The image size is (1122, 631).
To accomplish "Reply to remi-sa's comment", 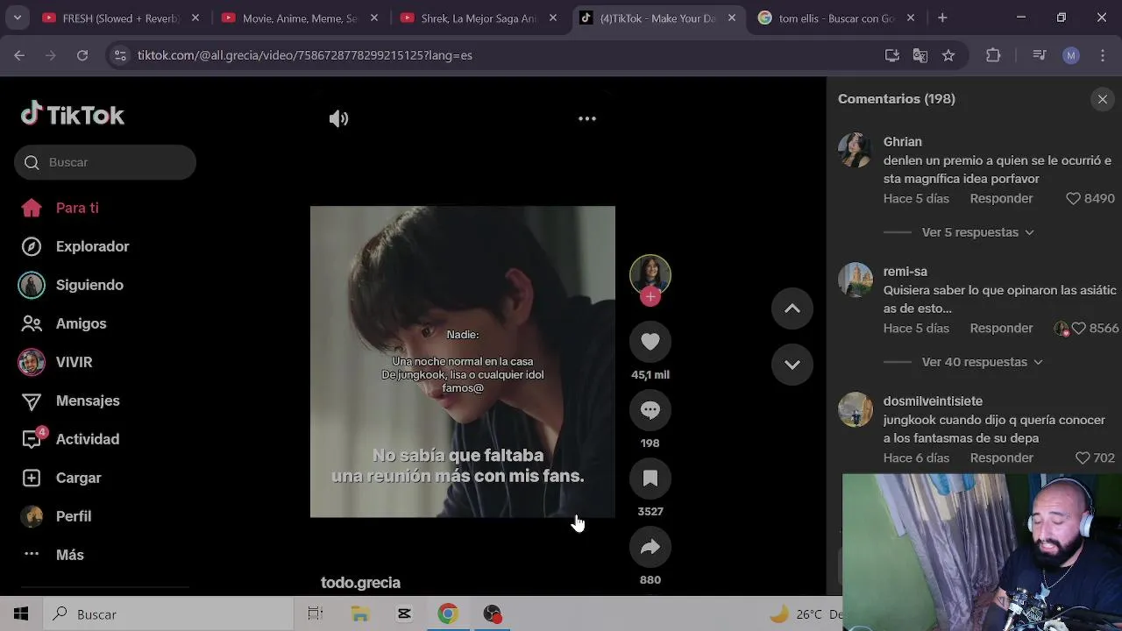I will [x=1001, y=329].
